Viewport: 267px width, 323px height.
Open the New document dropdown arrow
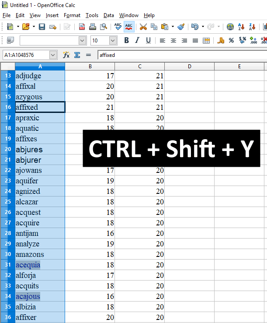pos(18,27)
